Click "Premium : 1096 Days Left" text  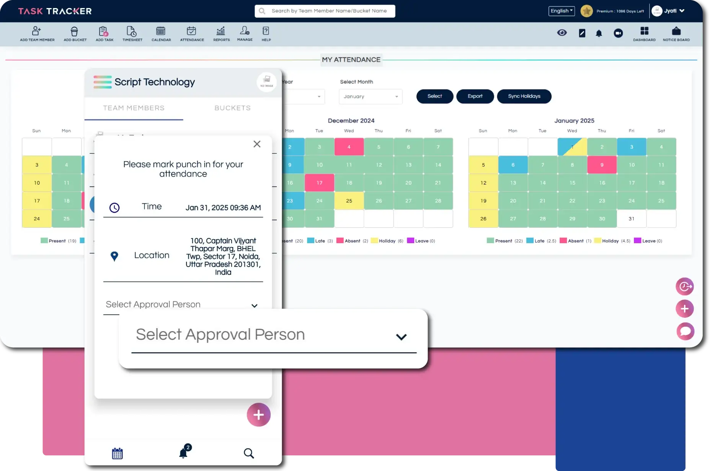(x=620, y=11)
